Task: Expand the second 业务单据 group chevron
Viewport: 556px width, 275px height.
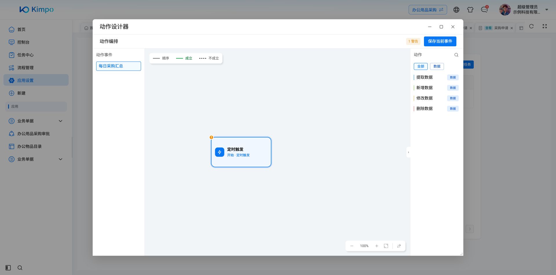Action: 61,159
